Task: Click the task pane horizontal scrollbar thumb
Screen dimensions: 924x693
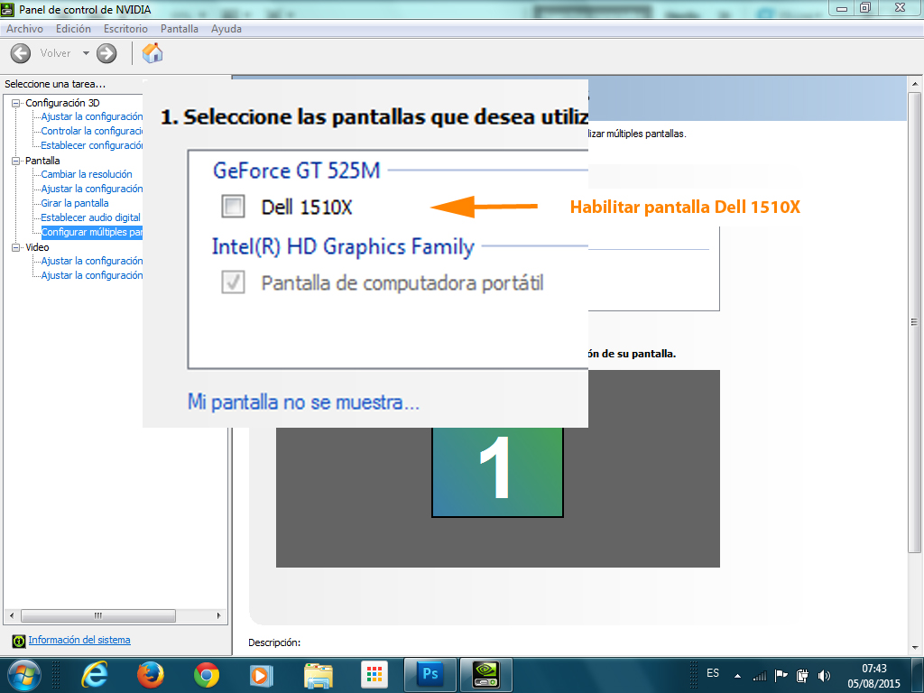Action: [98, 615]
